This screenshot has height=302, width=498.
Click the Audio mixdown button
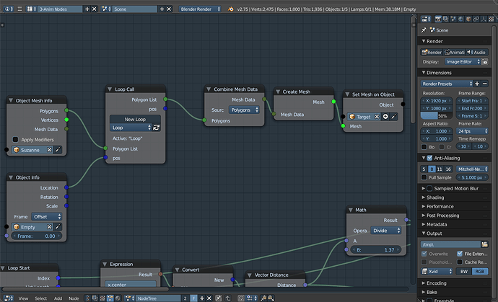[x=477, y=53]
